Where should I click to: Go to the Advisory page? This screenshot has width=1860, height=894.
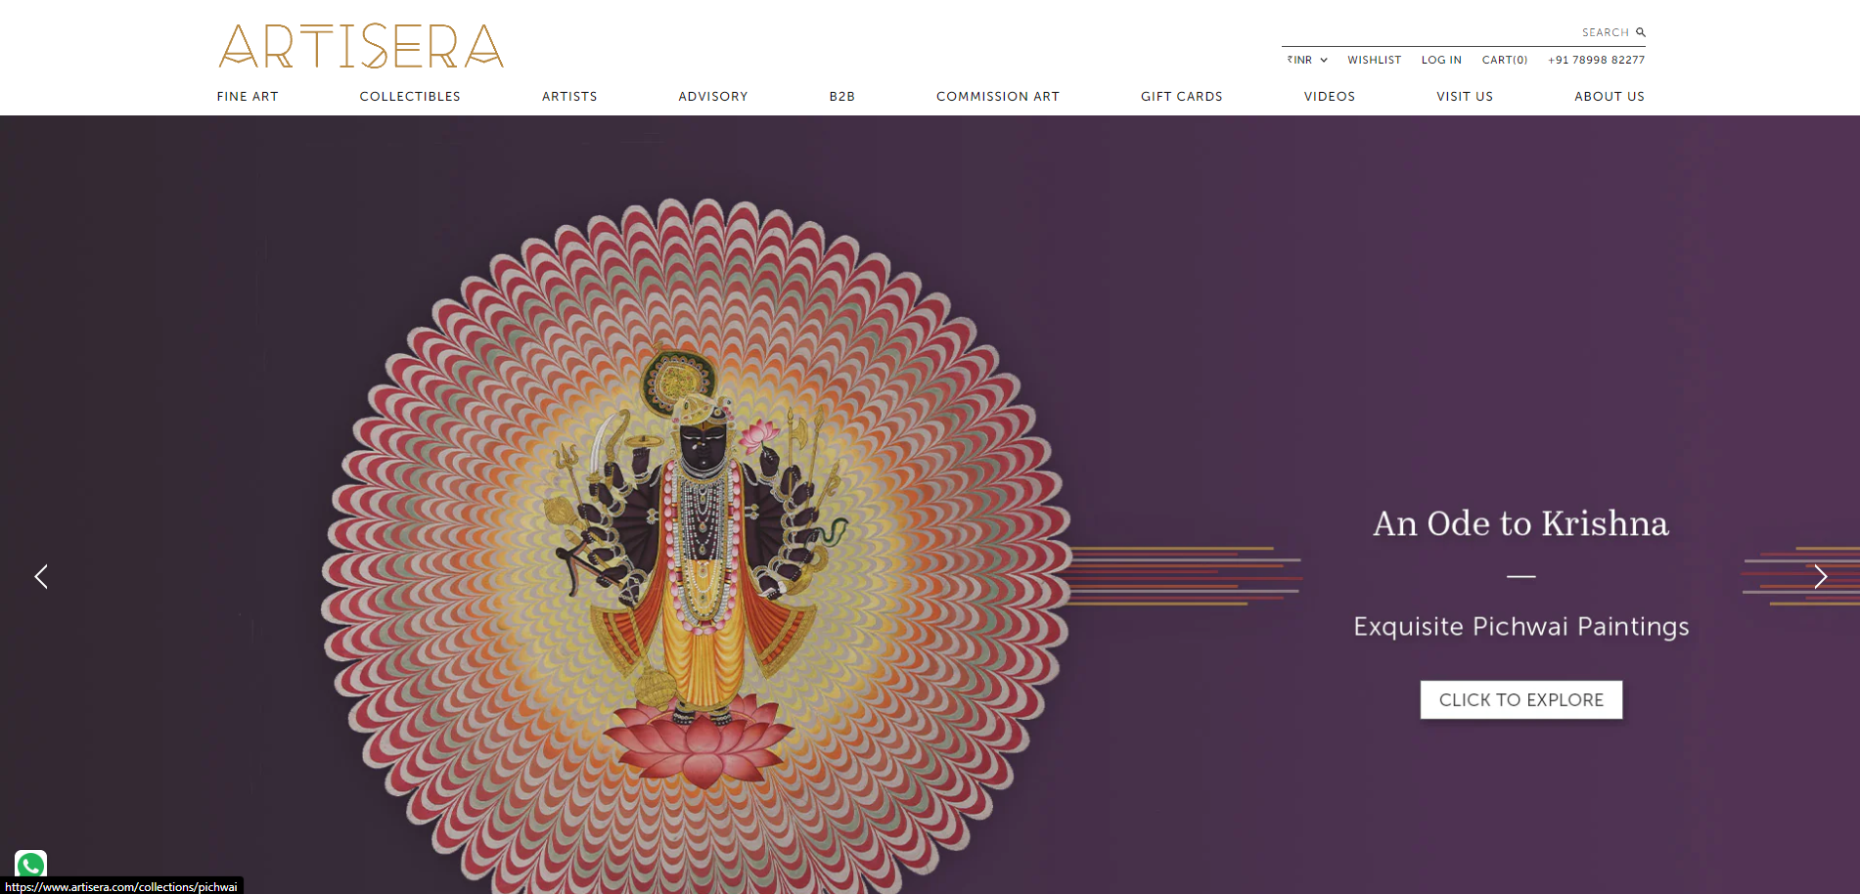click(x=713, y=96)
